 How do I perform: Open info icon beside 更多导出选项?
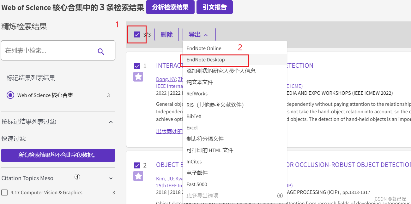point(280,195)
